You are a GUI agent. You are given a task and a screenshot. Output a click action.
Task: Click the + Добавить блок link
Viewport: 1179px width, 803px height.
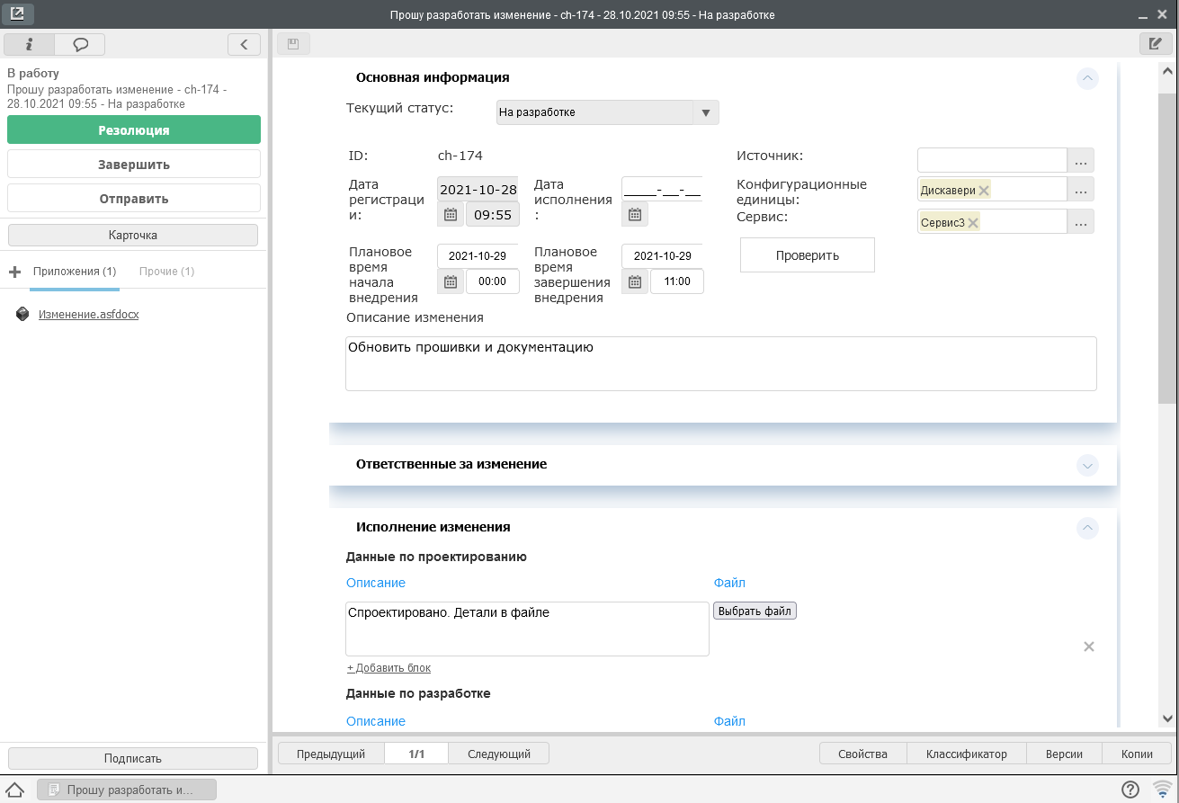click(x=389, y=668)
